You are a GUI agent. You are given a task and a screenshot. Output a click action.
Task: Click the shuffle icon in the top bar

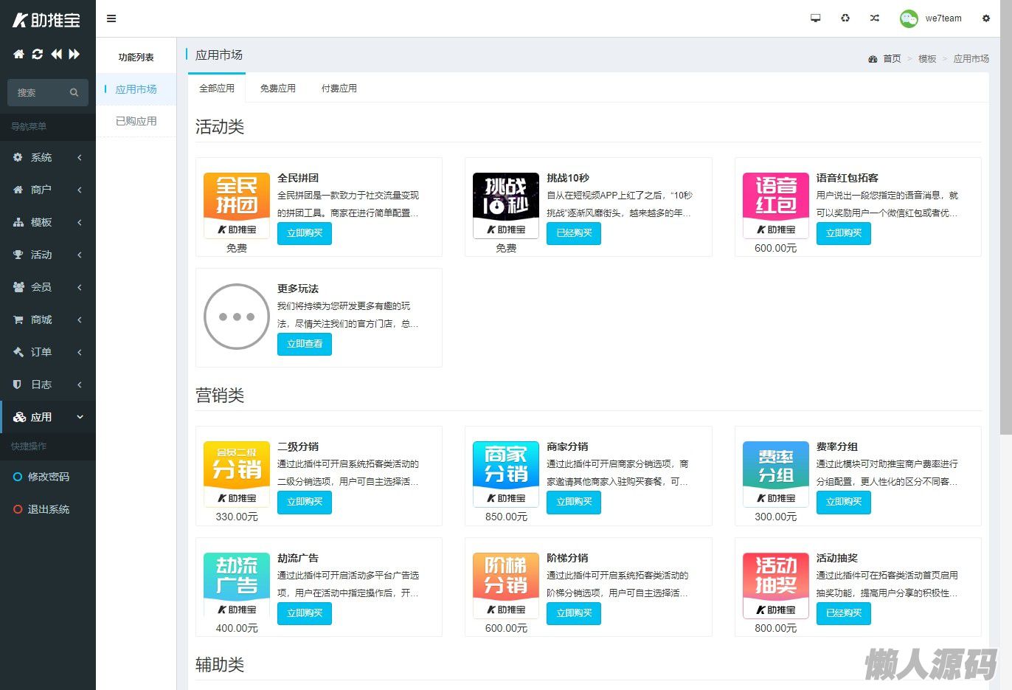coord(874,18)
